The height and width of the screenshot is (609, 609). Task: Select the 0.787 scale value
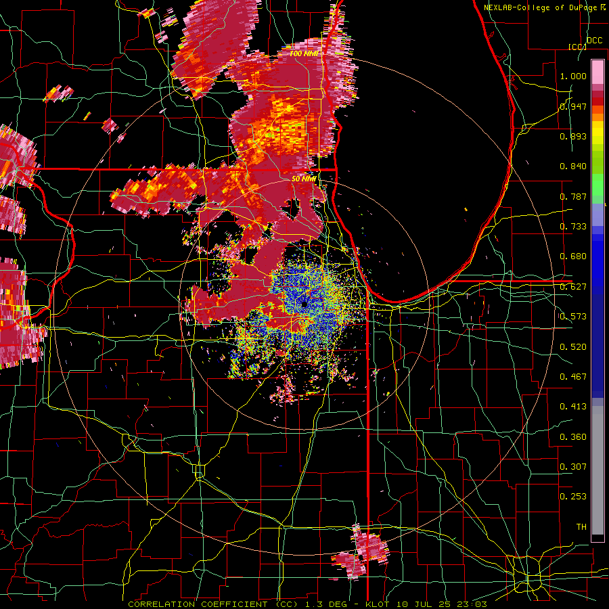pos(573,196)
